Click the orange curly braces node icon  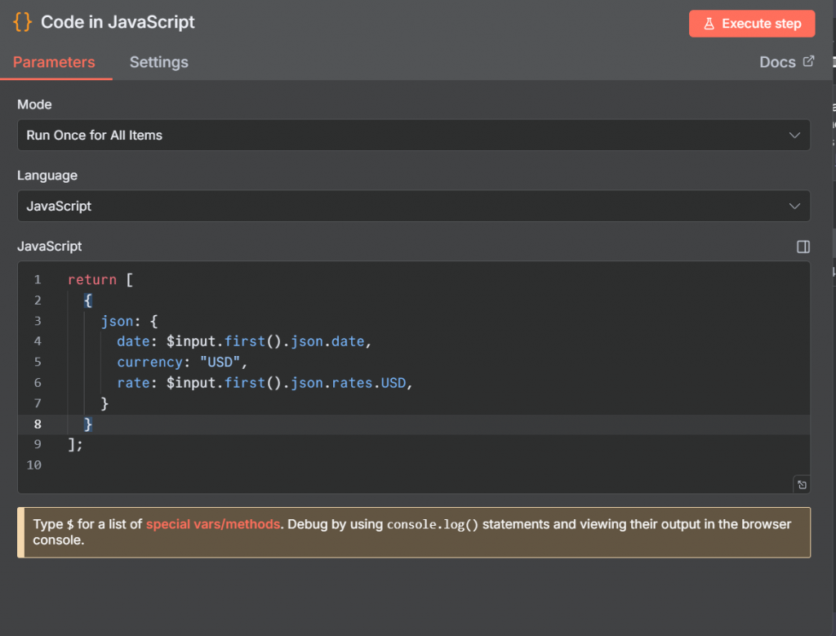click(x=23, y=22)
